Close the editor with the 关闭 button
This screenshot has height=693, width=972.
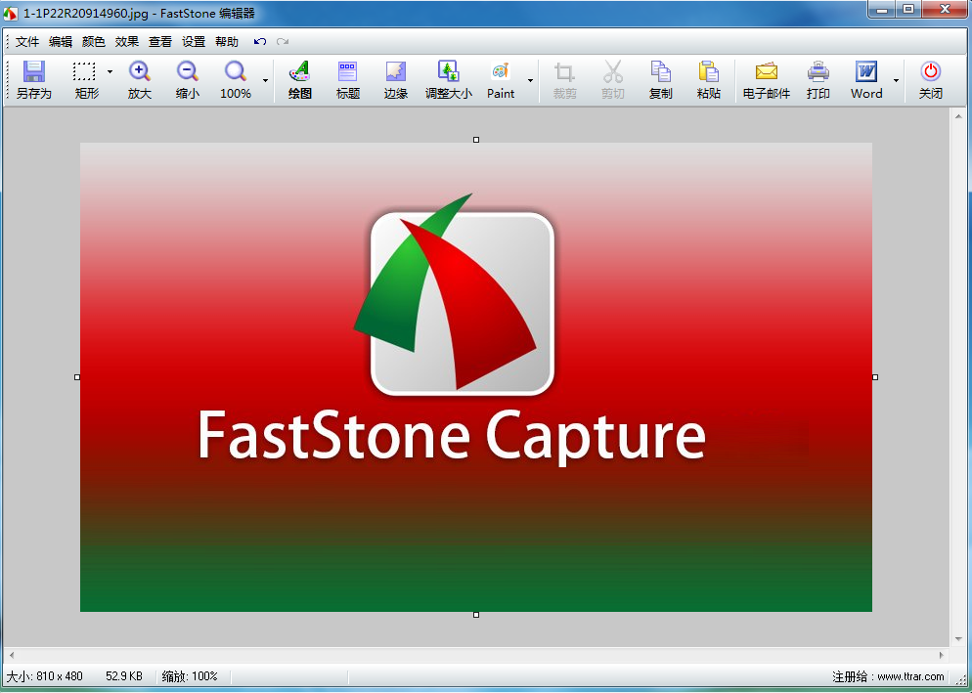(x=929, y=79)
